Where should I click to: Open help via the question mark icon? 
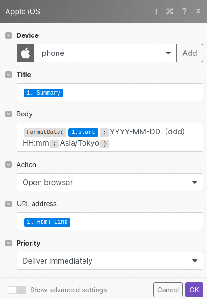point(184,11)
